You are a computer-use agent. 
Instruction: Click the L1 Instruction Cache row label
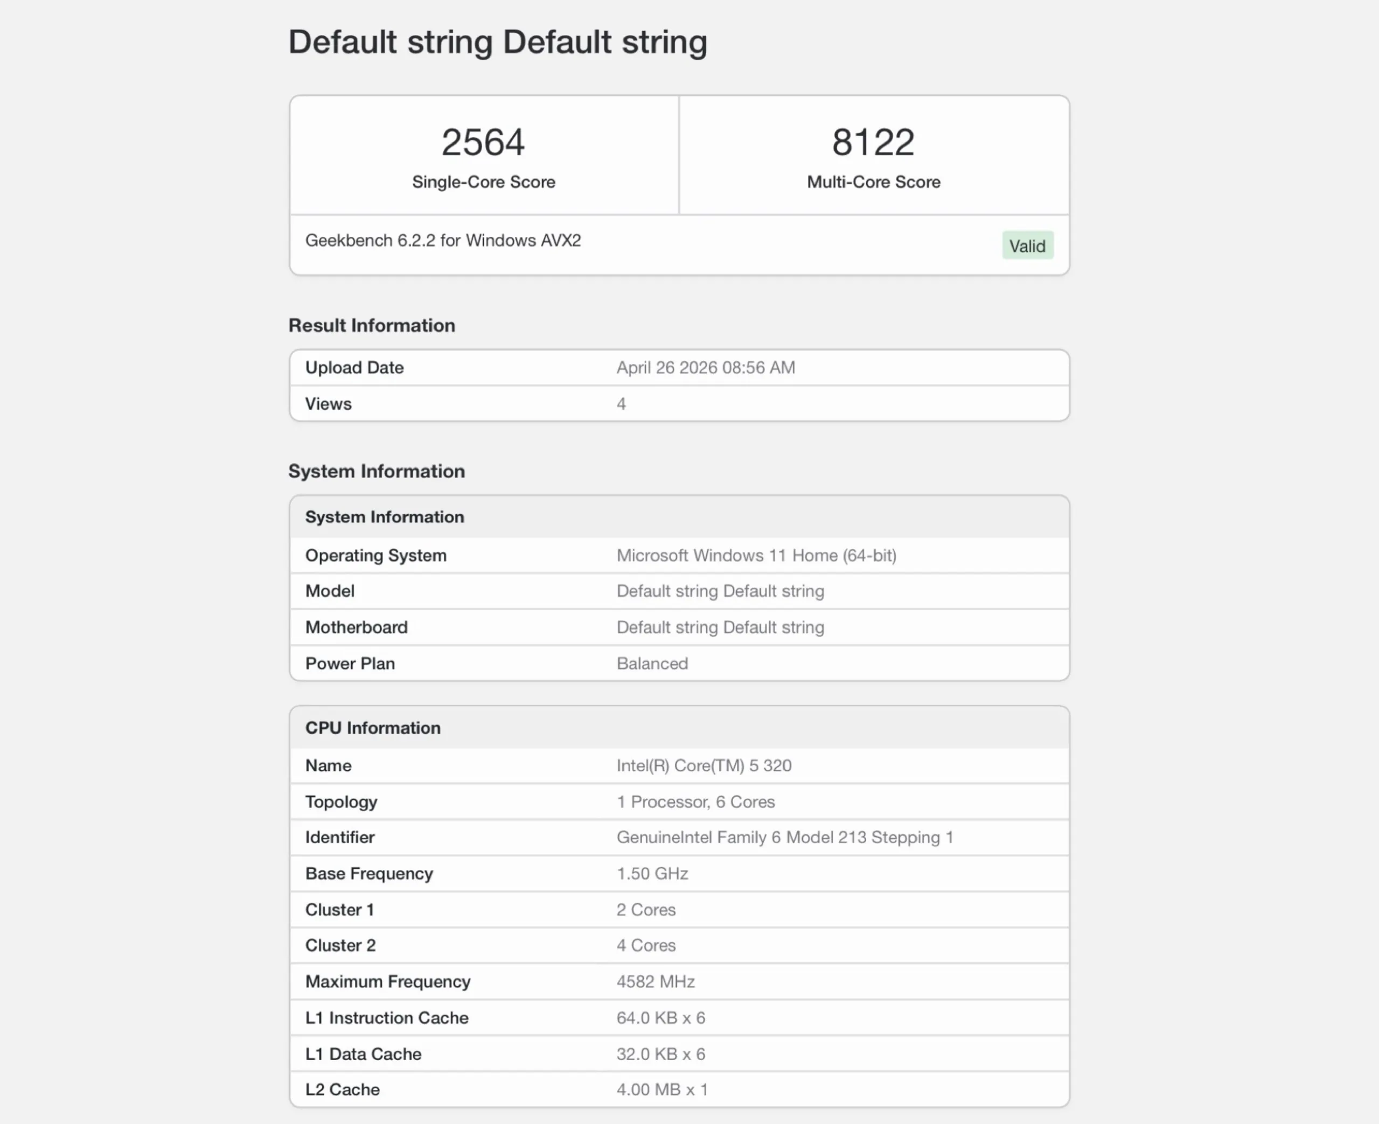pos(387,1018)
